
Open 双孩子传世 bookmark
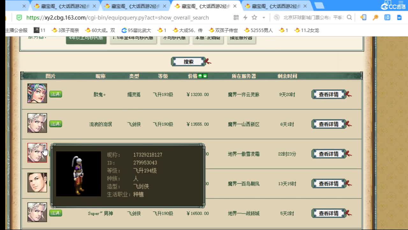(x=223, y=30)
